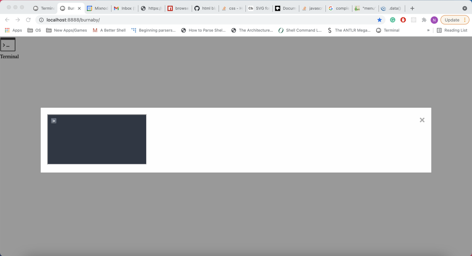Close the active 'Bur' tab
472x256 pixels.
79,8
